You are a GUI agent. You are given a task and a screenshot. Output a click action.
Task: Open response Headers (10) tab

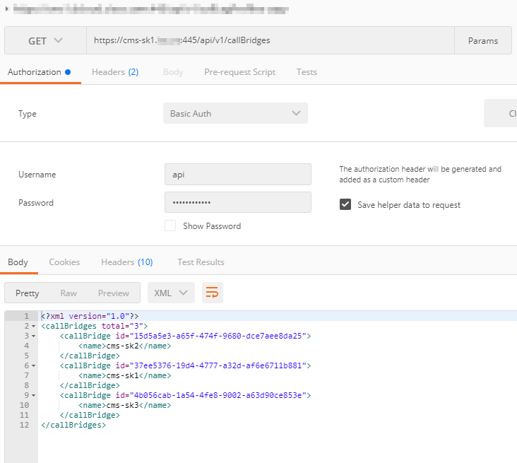point(127,262)
